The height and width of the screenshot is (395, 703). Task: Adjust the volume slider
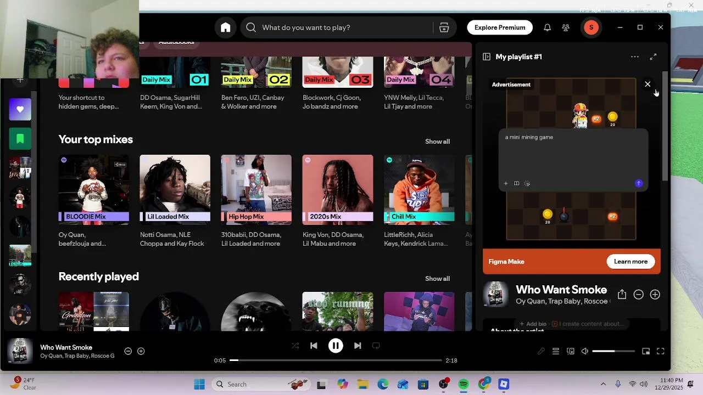tap(613, 351)
